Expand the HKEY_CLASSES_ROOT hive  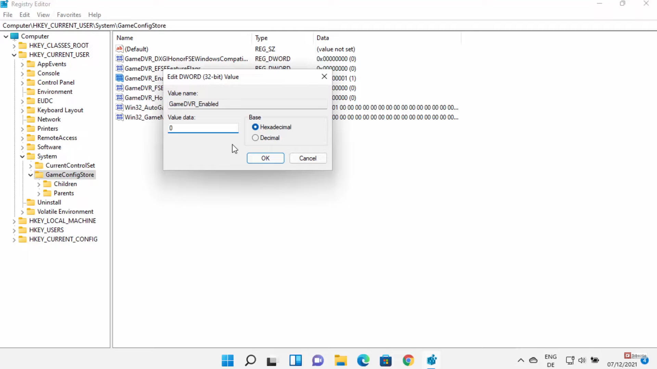[x=14, y=46]
